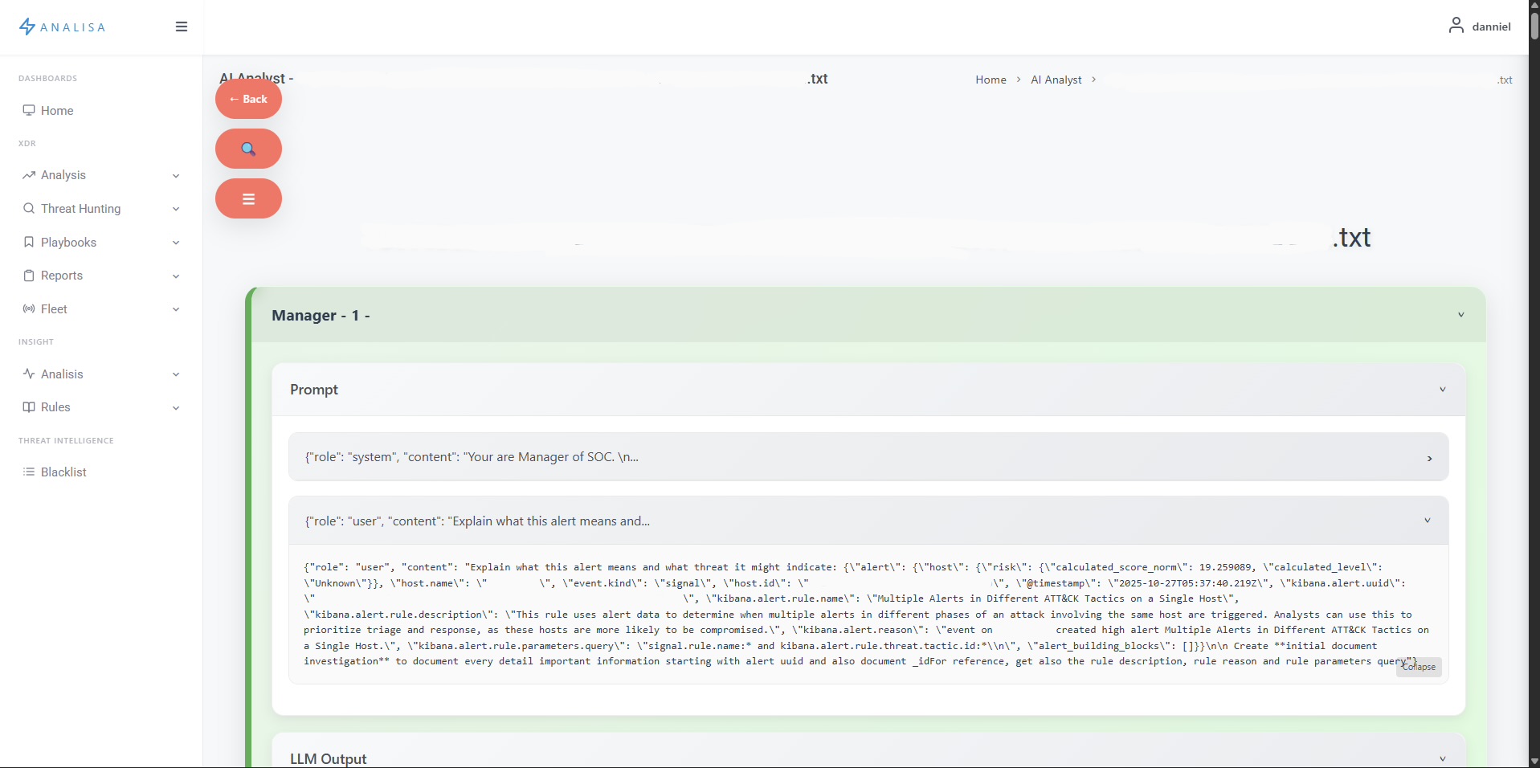This screenshot has width=1540, height=768.
Task: Select the Home dashboard icon
Action: click(29, 110)
